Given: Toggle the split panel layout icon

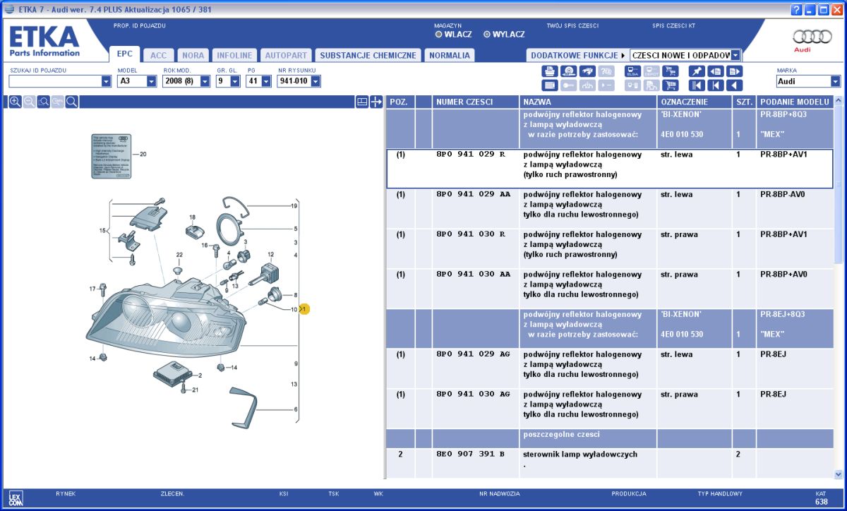Looking at the screenshot, I should pyautogui.click(x=361, y=102).
